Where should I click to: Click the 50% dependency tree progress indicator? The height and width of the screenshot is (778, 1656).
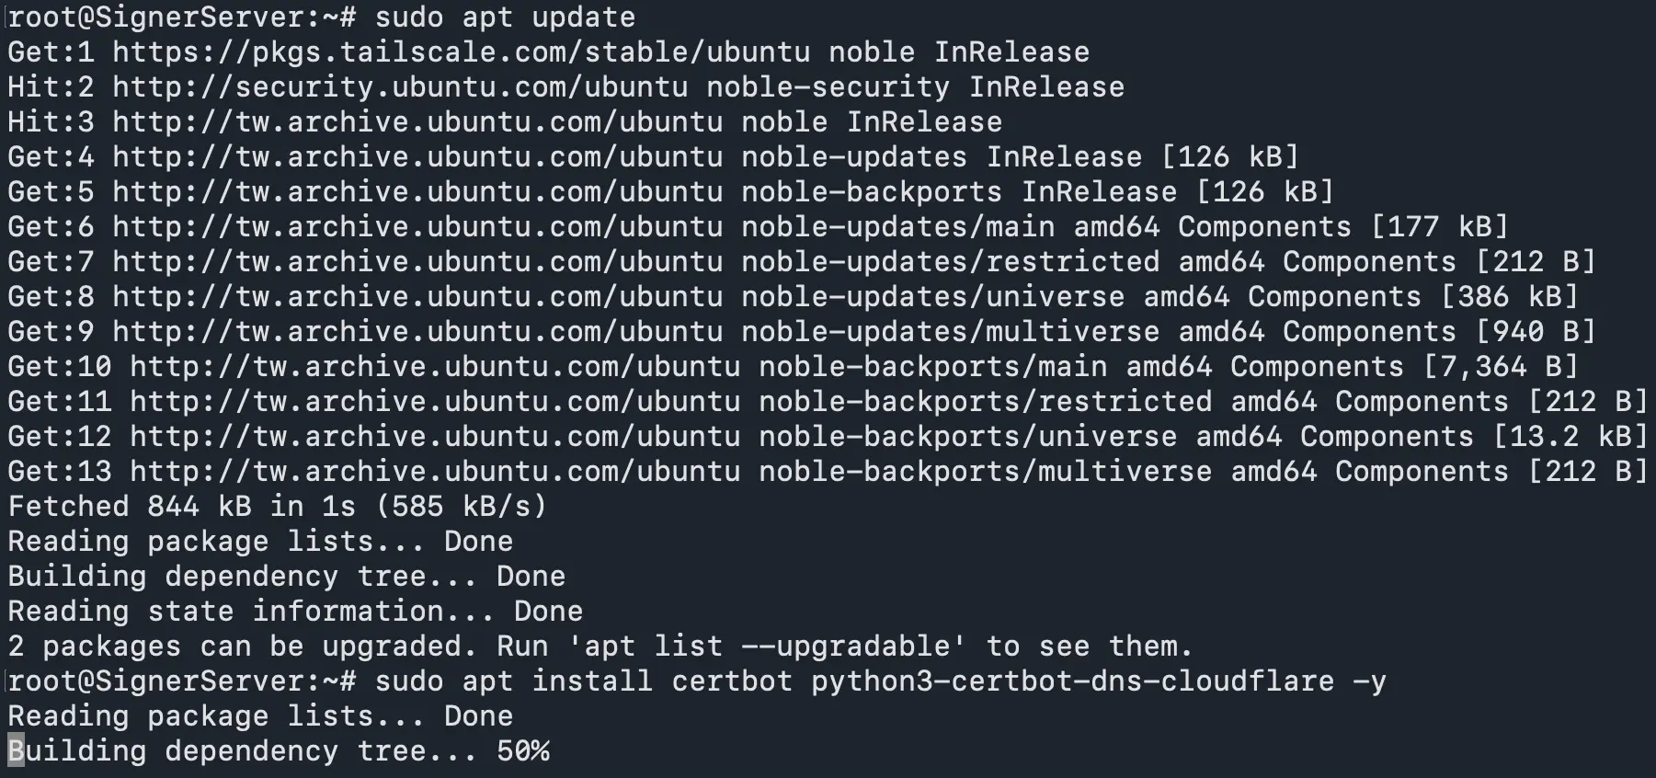(522, 751)
